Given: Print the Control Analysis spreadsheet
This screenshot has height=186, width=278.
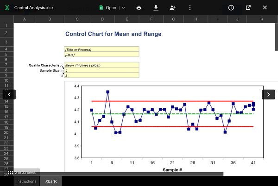Looking at the screenshot, I should point(139,8).
